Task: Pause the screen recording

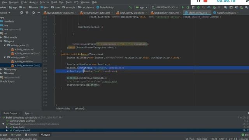Action: [x=198, y=1]
